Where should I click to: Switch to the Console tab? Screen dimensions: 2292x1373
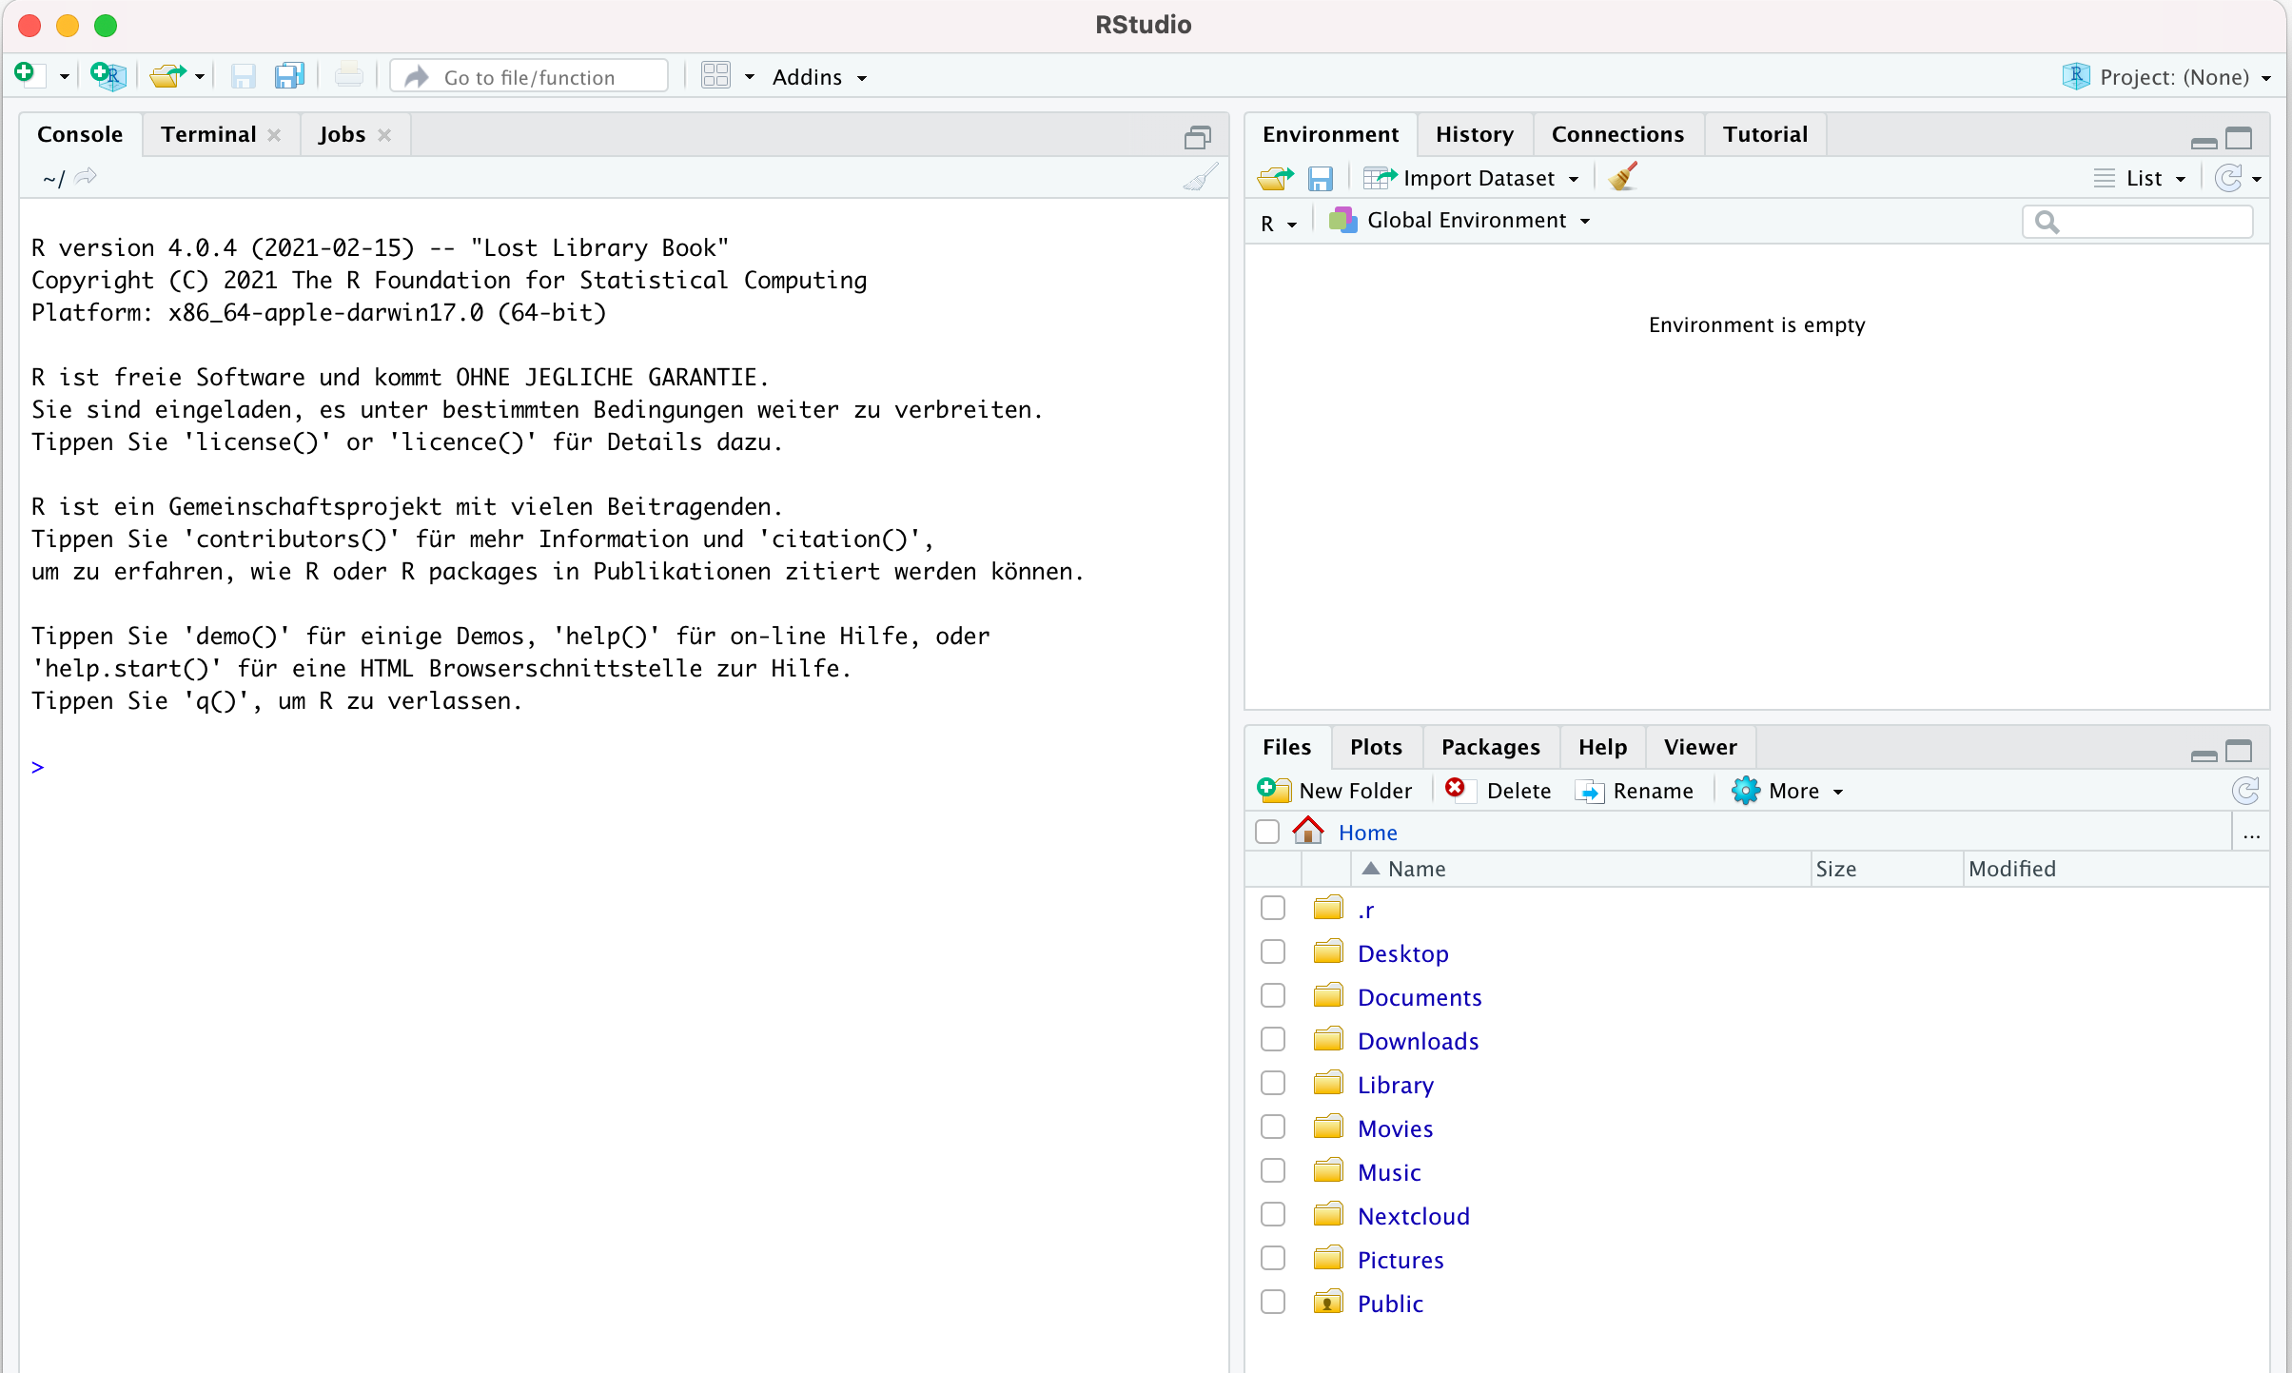coord(80,134)
